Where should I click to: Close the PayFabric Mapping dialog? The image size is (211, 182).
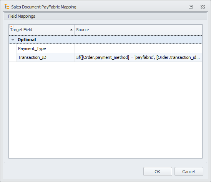pos(203,7)
